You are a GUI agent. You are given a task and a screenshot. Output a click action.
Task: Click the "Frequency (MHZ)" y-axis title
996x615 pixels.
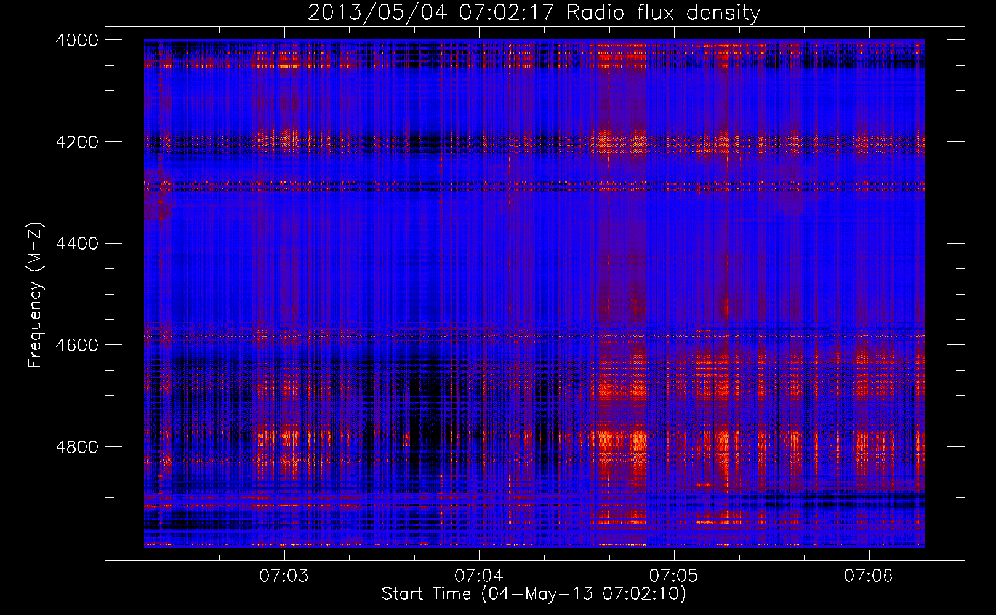point(36,295)
